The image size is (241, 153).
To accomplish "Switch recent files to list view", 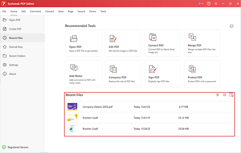I will (x=217, y=95).
